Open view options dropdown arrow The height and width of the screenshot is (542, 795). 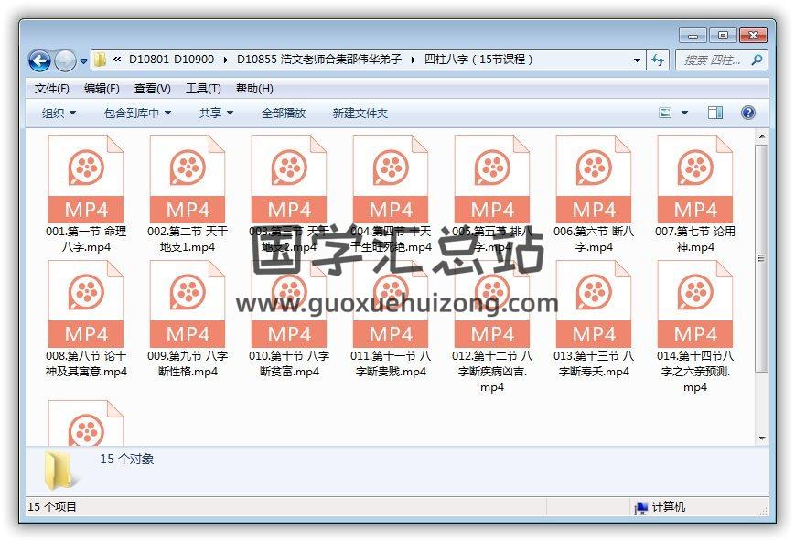[x=684, y=113]
